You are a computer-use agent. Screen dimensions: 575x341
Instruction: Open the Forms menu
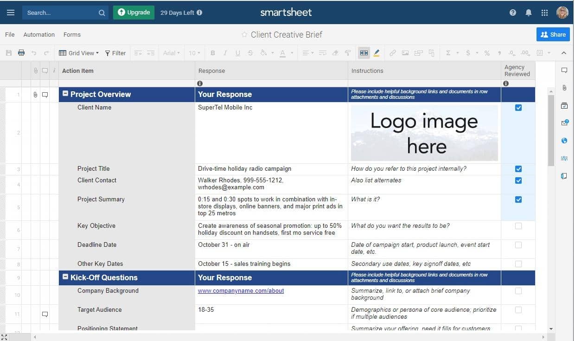pyautogui.click(x=72, y=35)
